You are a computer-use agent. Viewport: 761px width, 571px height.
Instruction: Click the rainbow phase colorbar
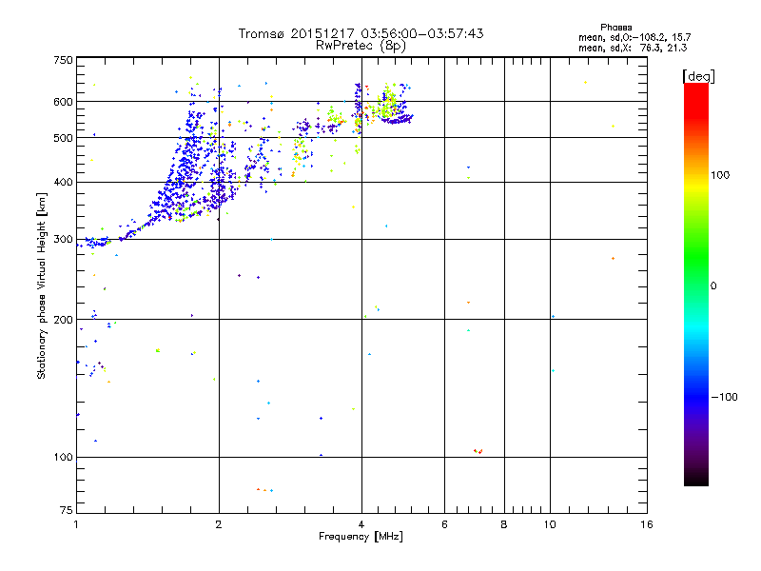[x=696, y=284]
